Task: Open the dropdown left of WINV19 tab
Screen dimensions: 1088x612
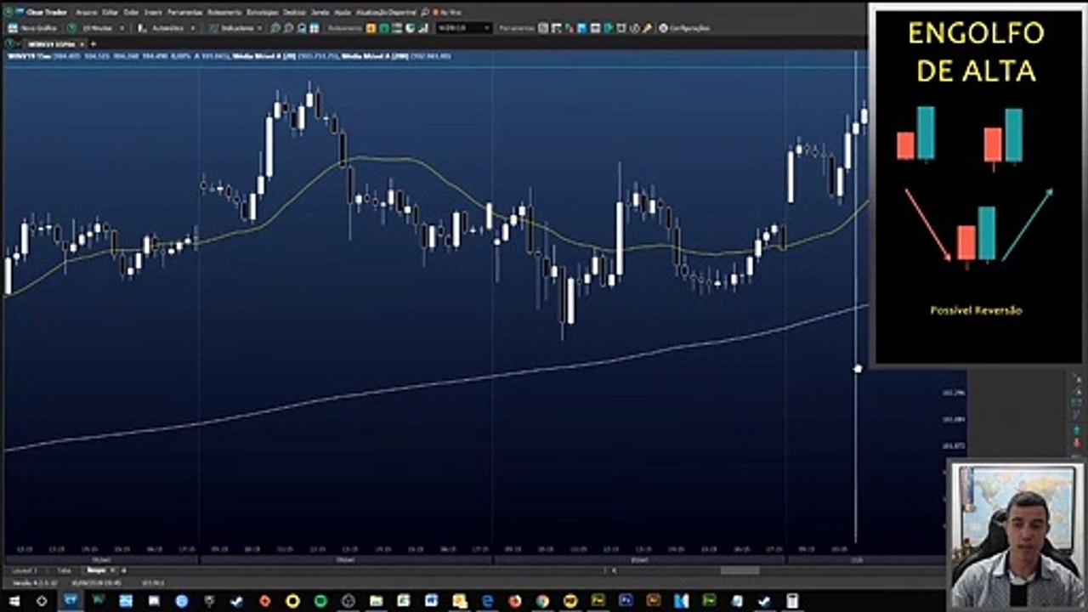Action: (x=14, y=43)
